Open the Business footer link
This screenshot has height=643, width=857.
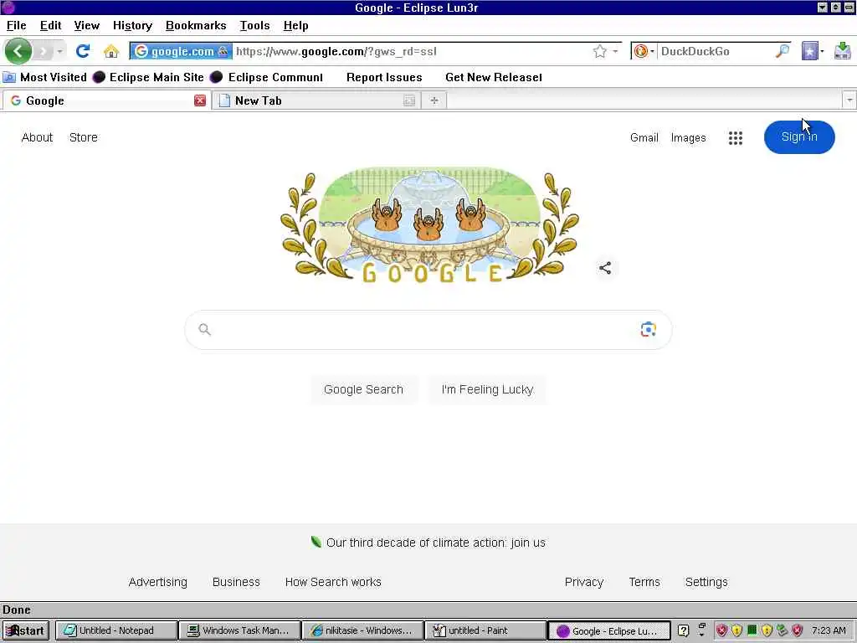pos(236,583)
